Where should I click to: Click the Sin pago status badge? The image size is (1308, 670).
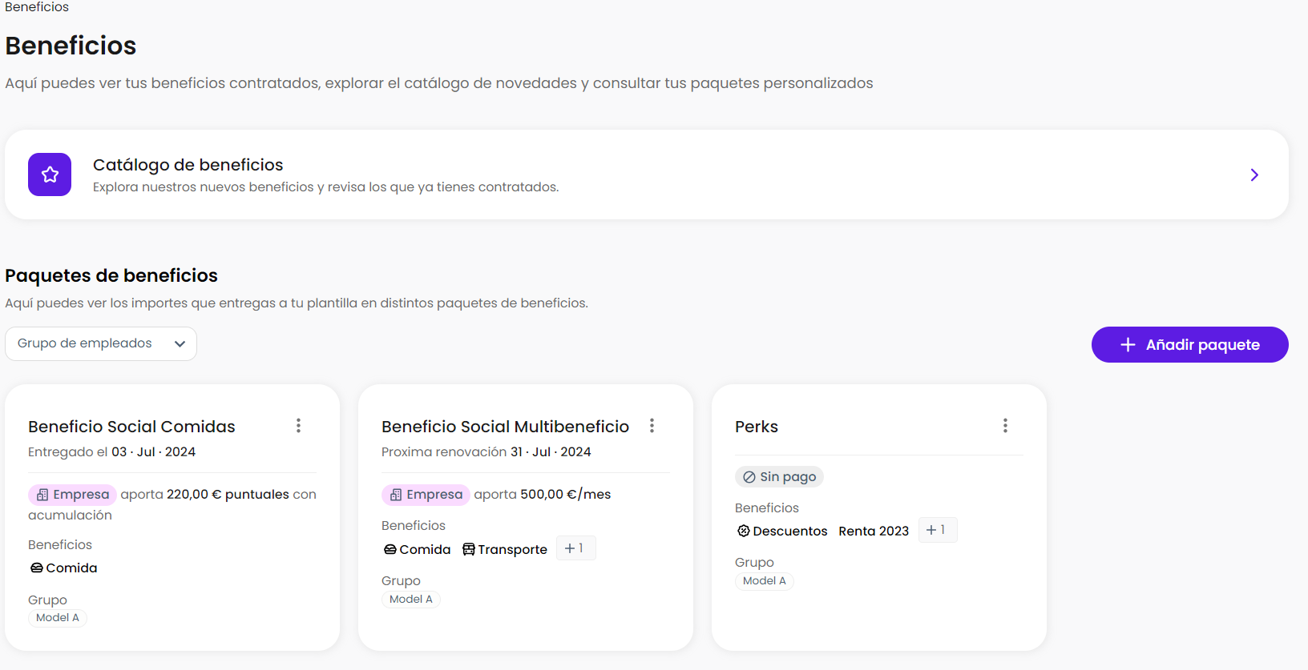coord(779,477)
